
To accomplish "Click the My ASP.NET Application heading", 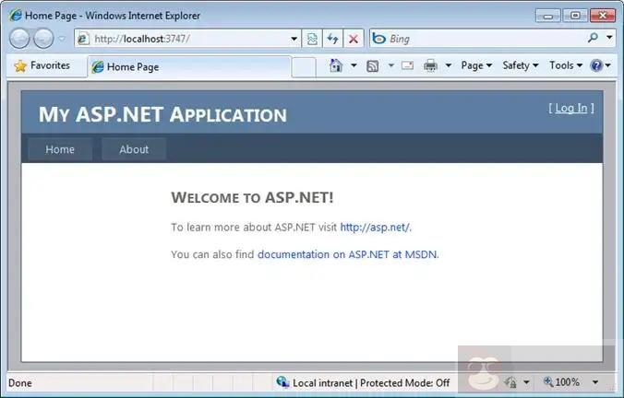I will 162,114.
